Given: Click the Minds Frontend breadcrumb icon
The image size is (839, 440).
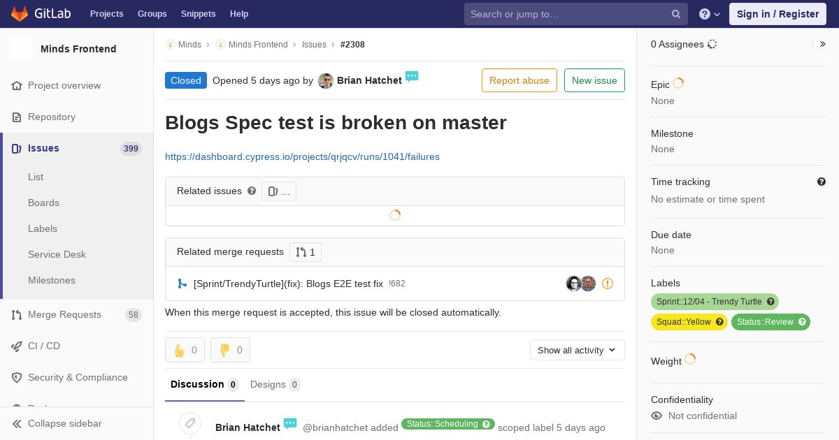Looking at the screenshot, I should [x=220, y=45].
